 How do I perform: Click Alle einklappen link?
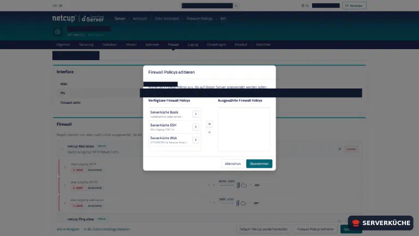(x=68, y=229)
